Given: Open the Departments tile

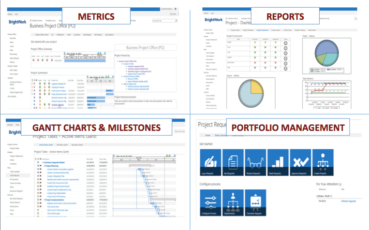Looking at the screenshot, I should click(x=233, y=203).
